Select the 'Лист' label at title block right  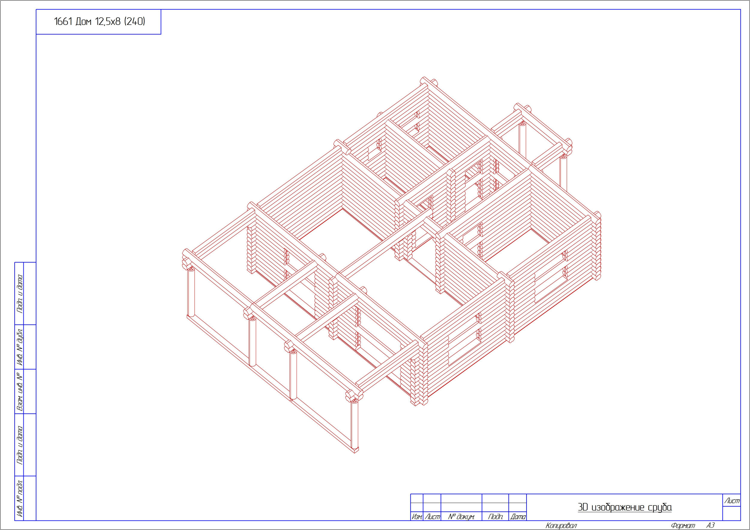pos(732,501)
